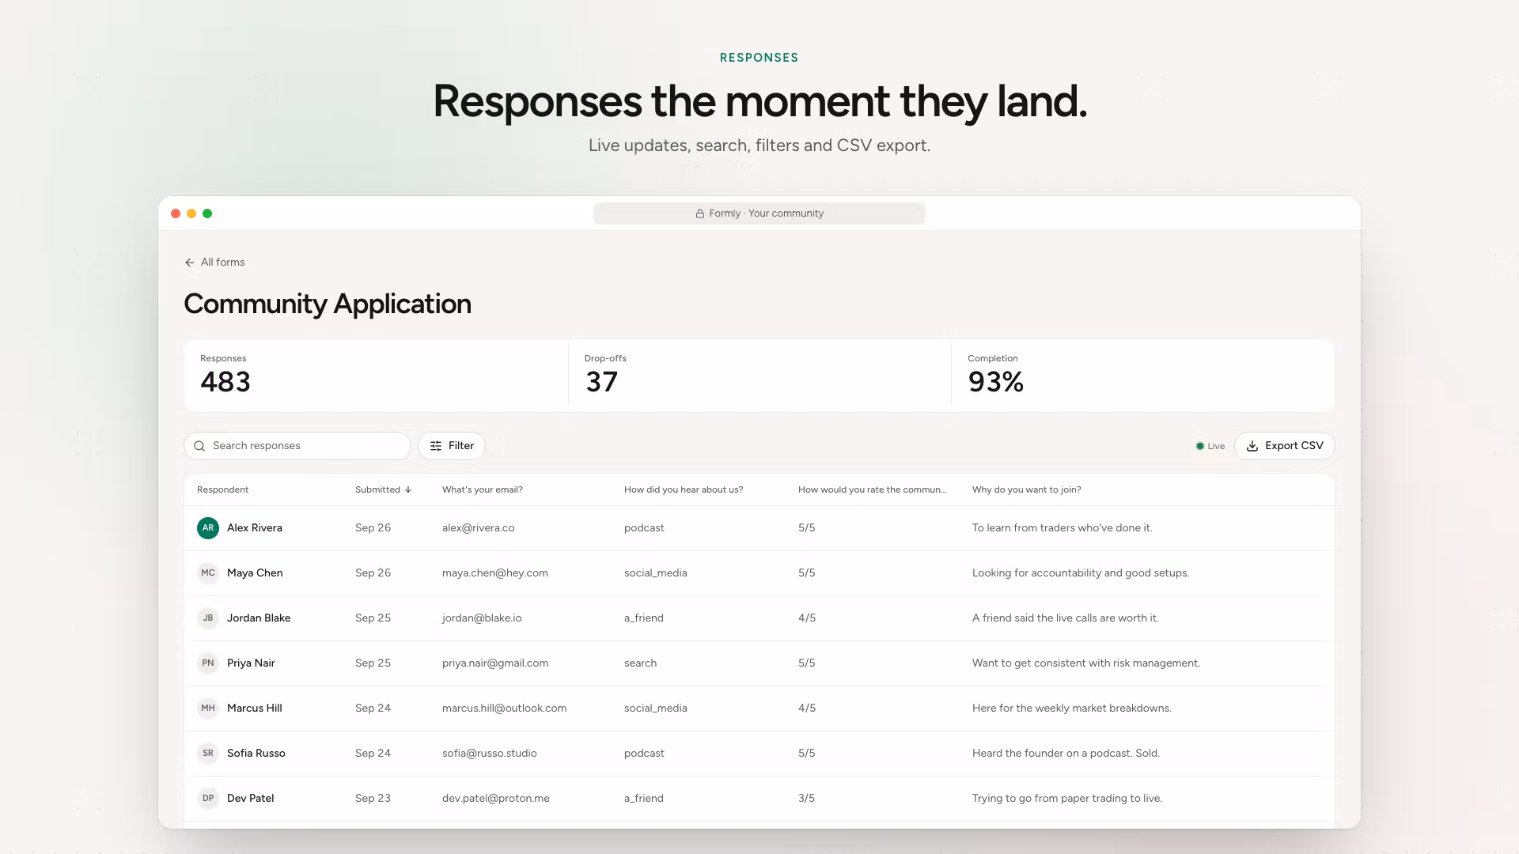
Task: Click the Community Application title
Action: pos(328,304)
